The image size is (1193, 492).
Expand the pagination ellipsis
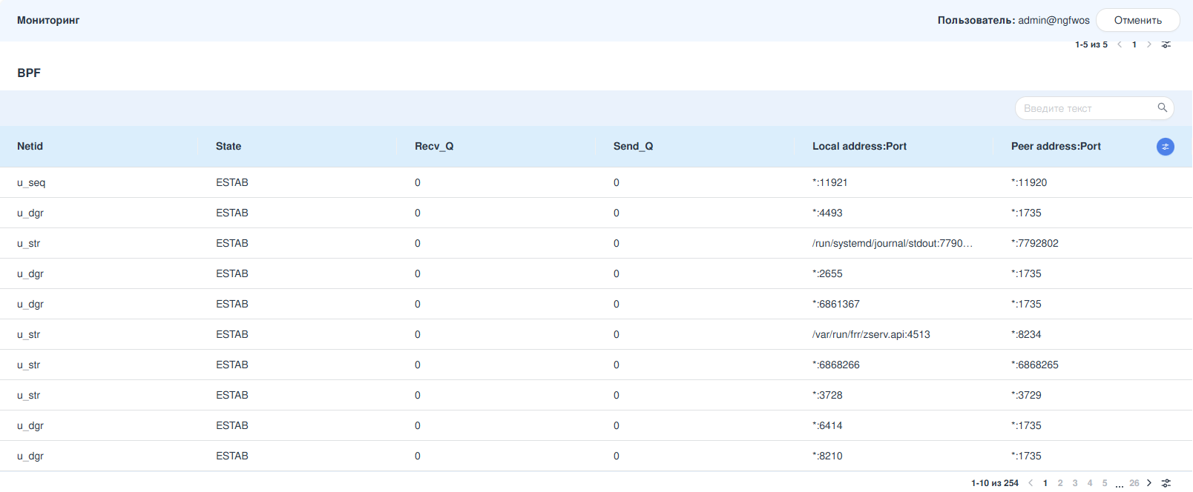(1120, 485)
